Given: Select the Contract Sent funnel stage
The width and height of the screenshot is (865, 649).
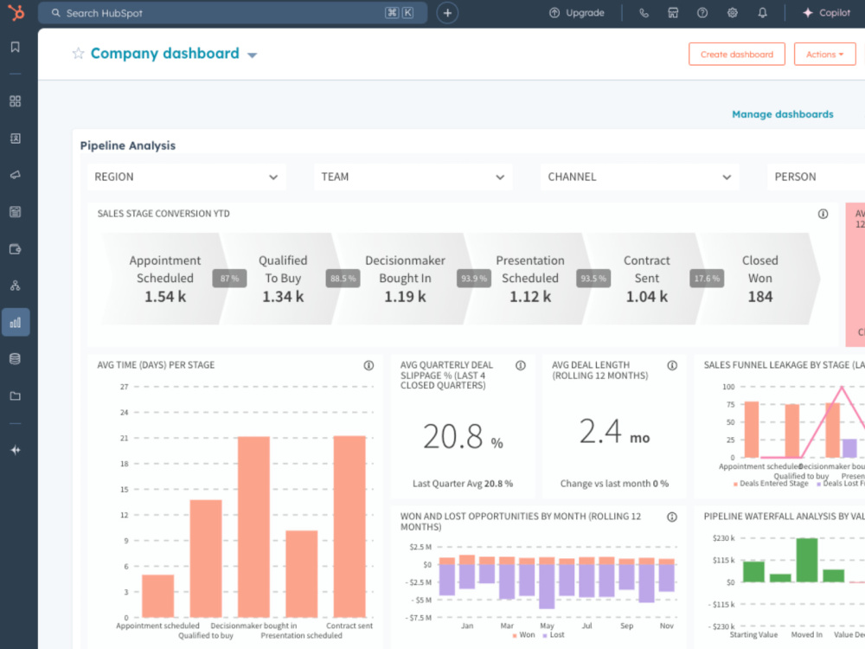Looking at the screenshot, I should pyautogui.click(x=646, y=279).
